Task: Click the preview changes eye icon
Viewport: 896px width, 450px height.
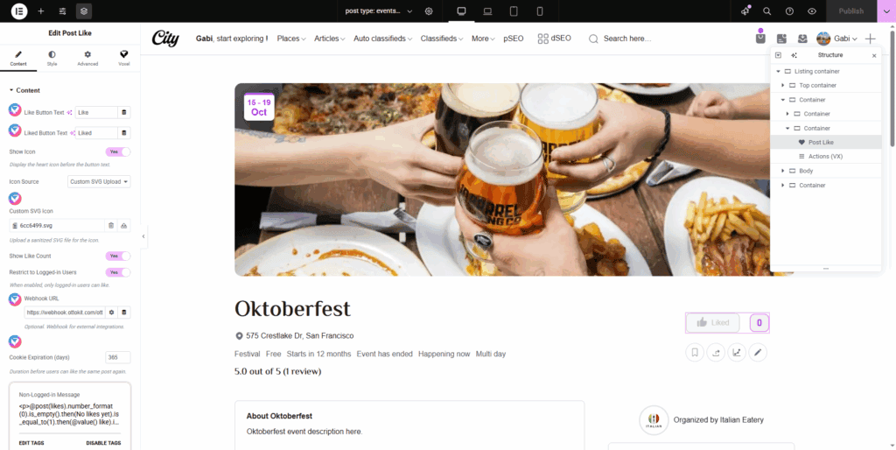Action: 812,11
